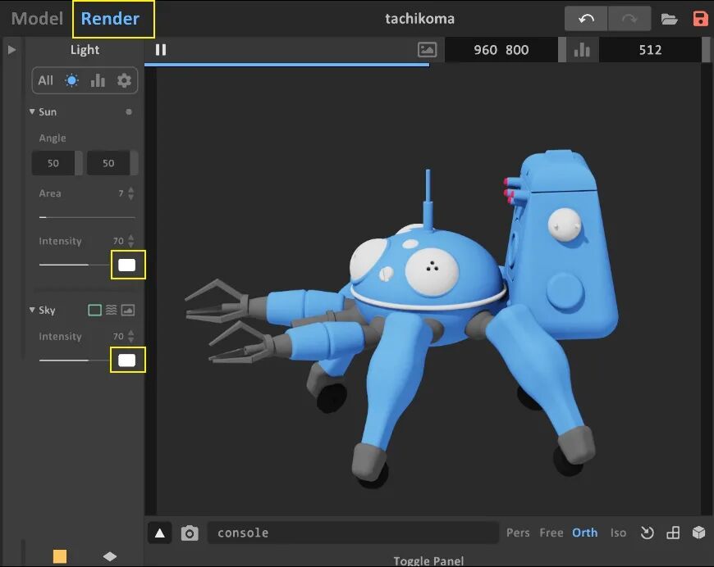The image size is (714, 567).
Task: Click the cube view icon
Action: tap(699, 533)
